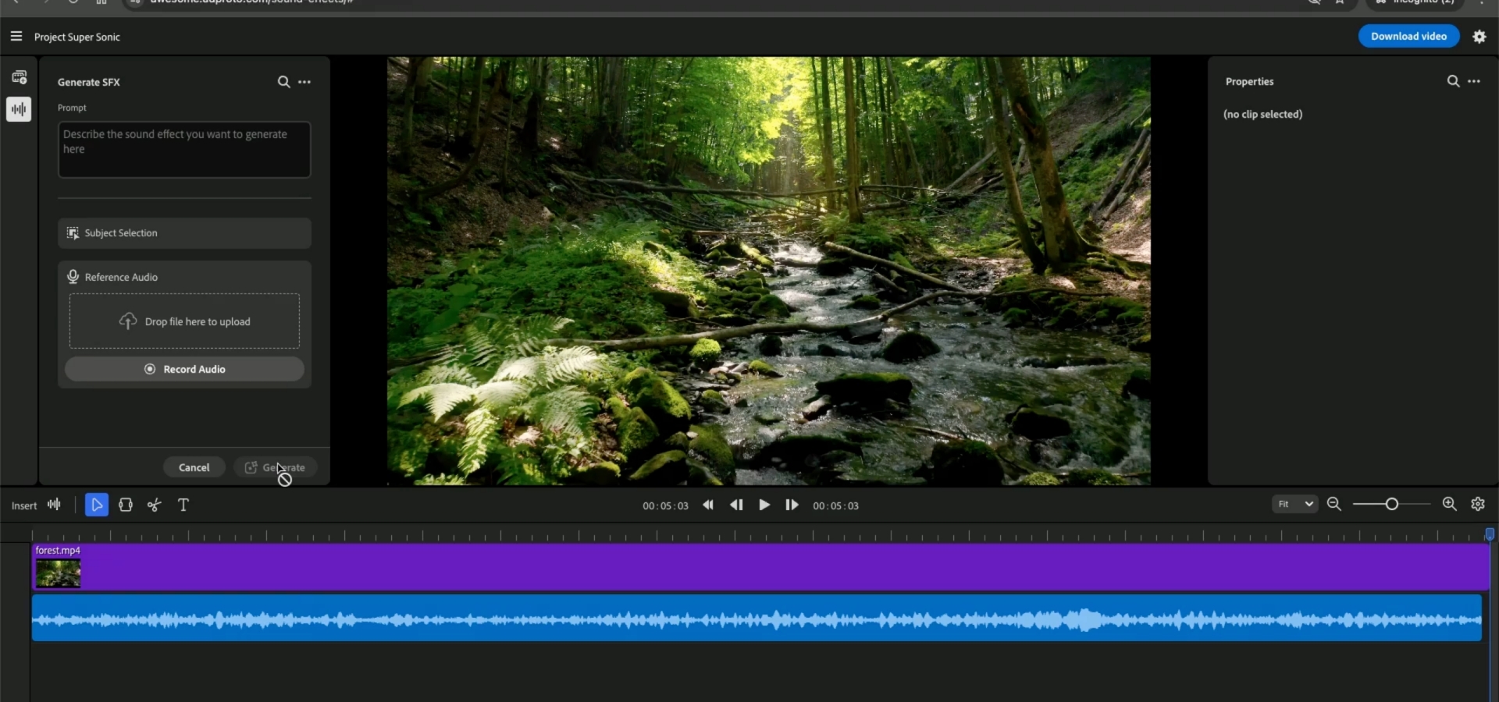
Task: Click the timeline zoom slider handle
Action: click(1391, 505)
